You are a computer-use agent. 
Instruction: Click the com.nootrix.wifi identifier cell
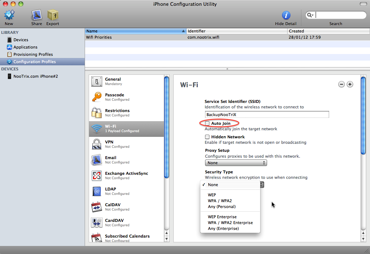coord(203,37)
